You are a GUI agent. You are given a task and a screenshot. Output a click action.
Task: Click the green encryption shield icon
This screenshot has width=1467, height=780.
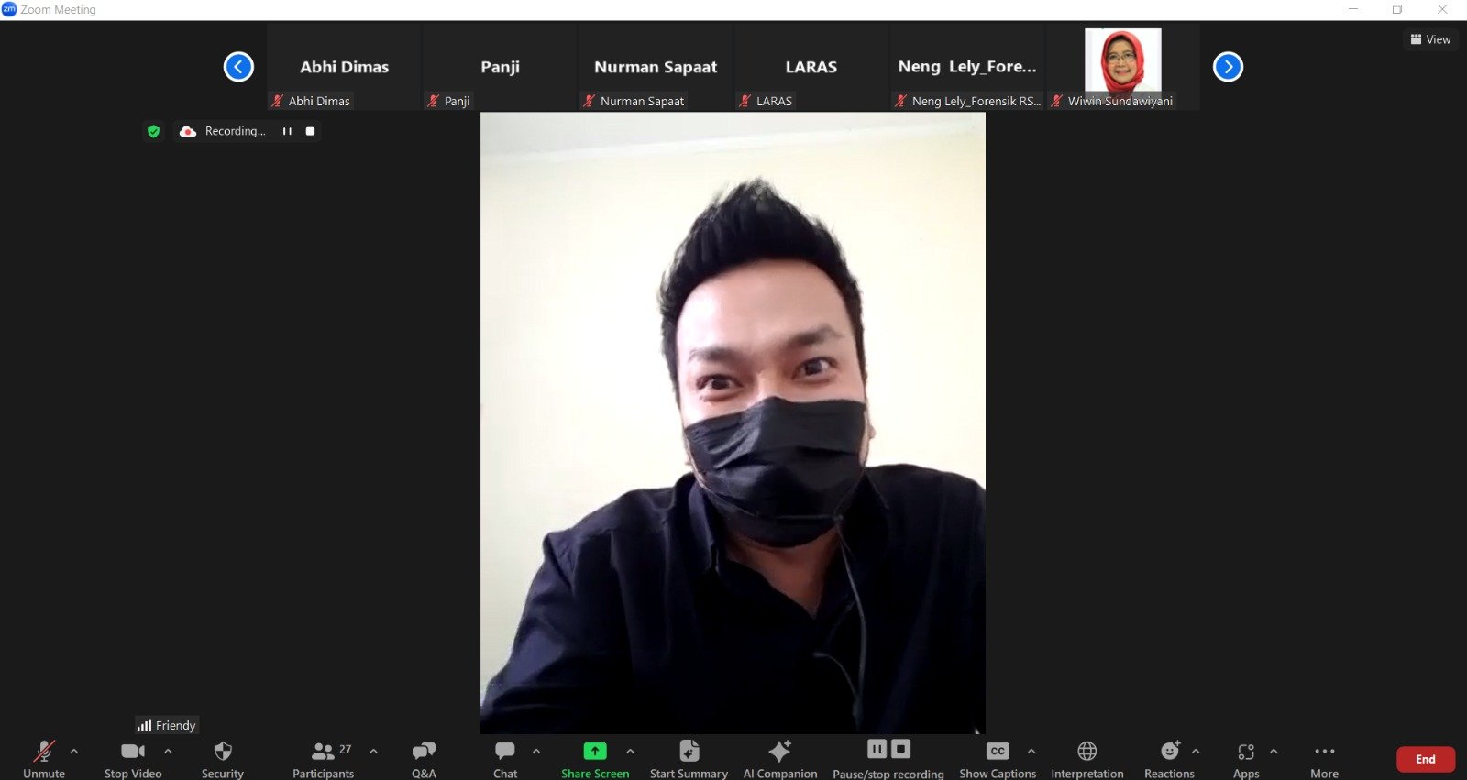[153, 131]
